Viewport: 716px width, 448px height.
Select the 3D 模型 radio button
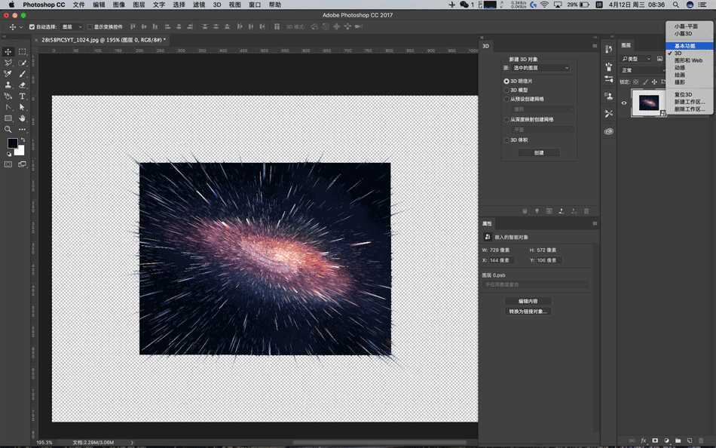point(506,90)
